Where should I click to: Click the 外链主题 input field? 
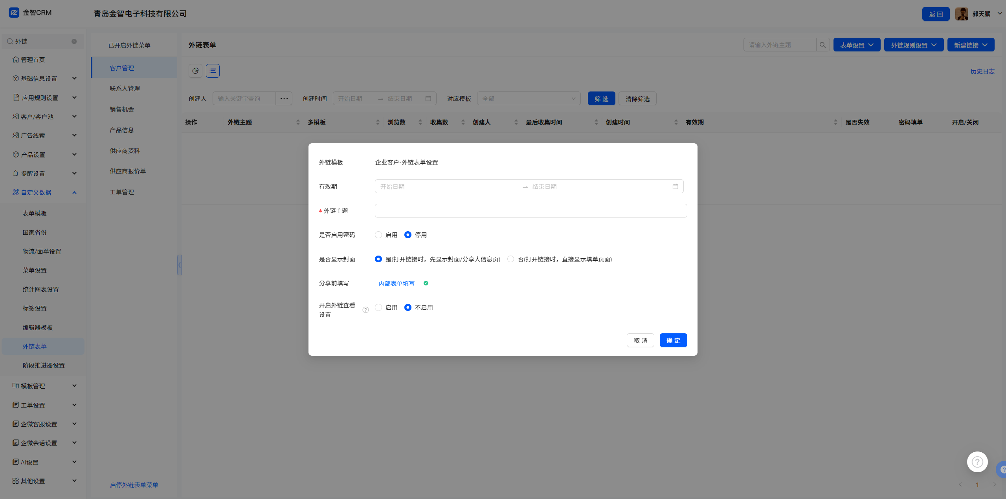tap(531, 211)
